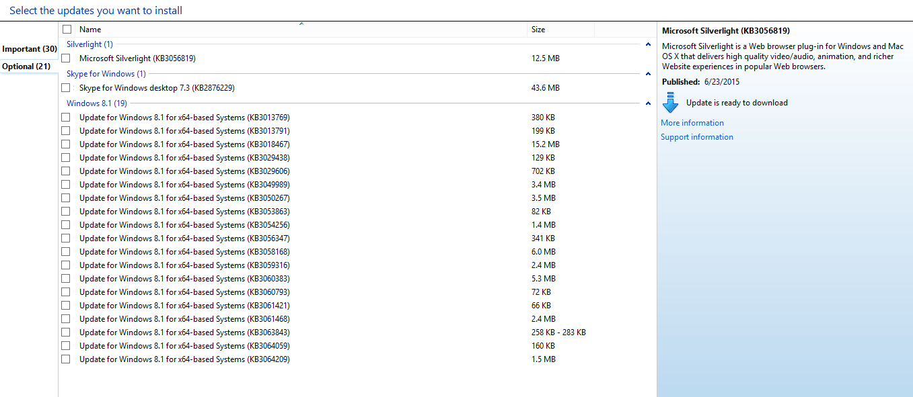The image size is (913, 397).
Task: Tick the box for KB3029606
Action: (65, 171)
